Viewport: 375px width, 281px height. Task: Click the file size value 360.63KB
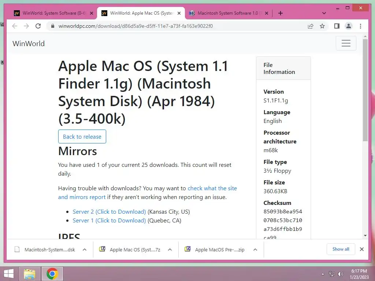275,191
